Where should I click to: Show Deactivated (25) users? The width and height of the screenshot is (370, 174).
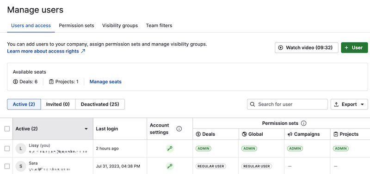pyautogui.click(x=100, y=104)
